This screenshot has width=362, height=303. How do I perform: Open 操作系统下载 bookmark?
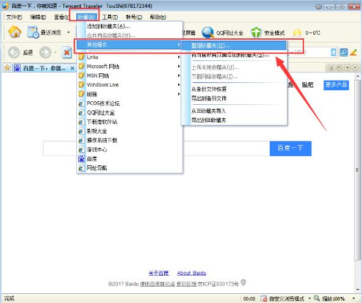pyautogui.click(x=129, y=140)
